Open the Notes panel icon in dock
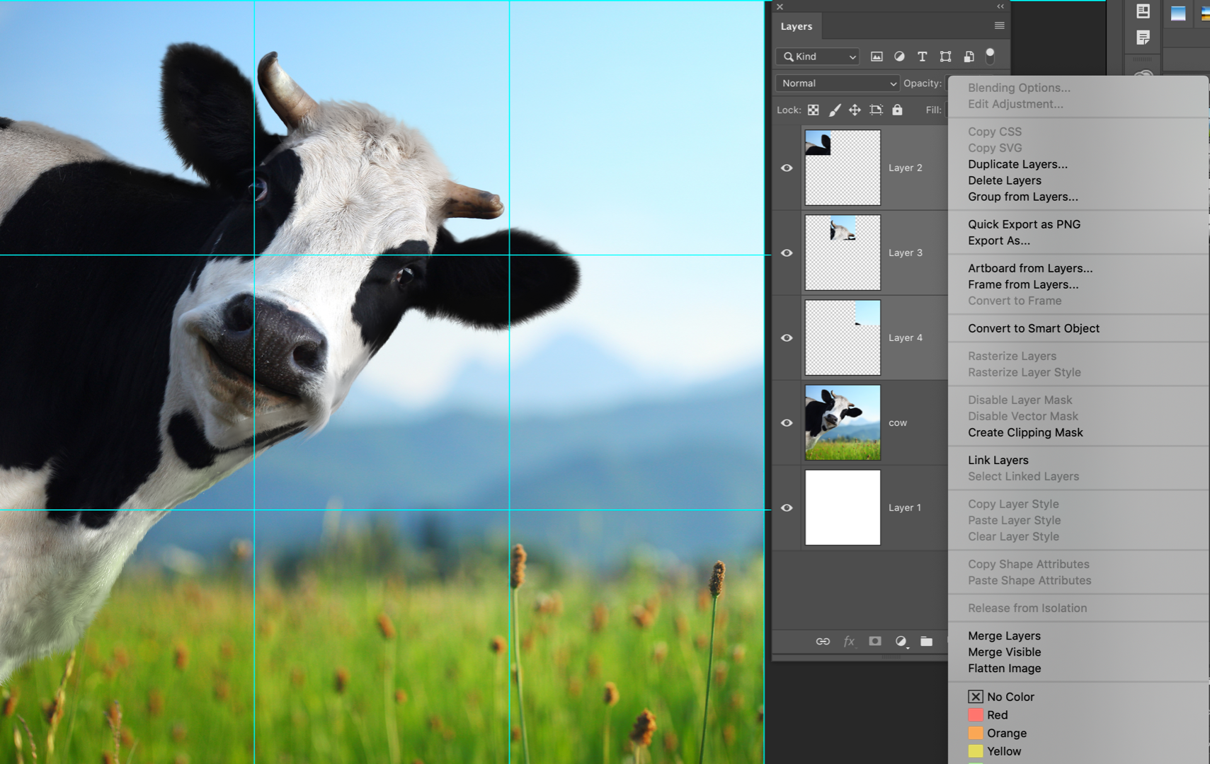 coord(1143,37)
